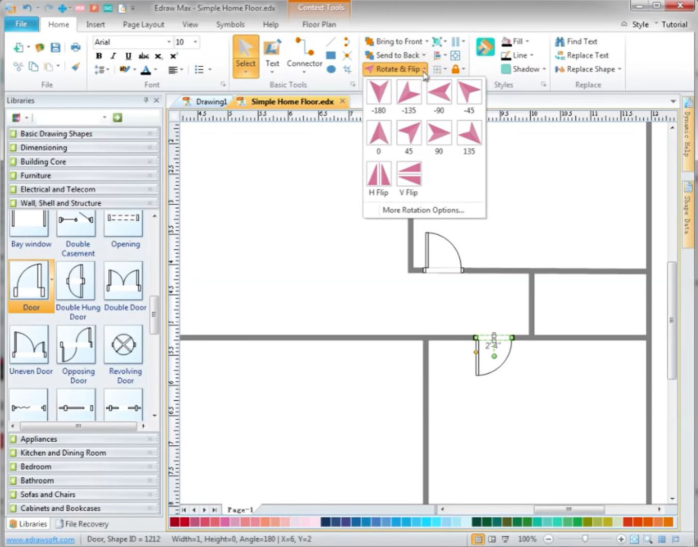The image size is (698, 547).
Task: Click the Connector tool
Action: pos(304,54)
